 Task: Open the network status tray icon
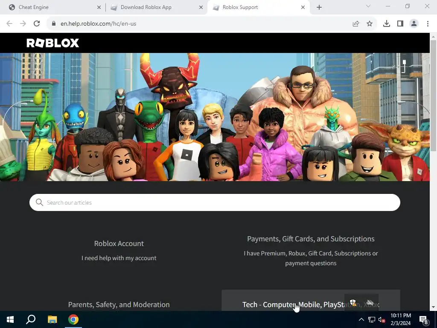[372, 319]
